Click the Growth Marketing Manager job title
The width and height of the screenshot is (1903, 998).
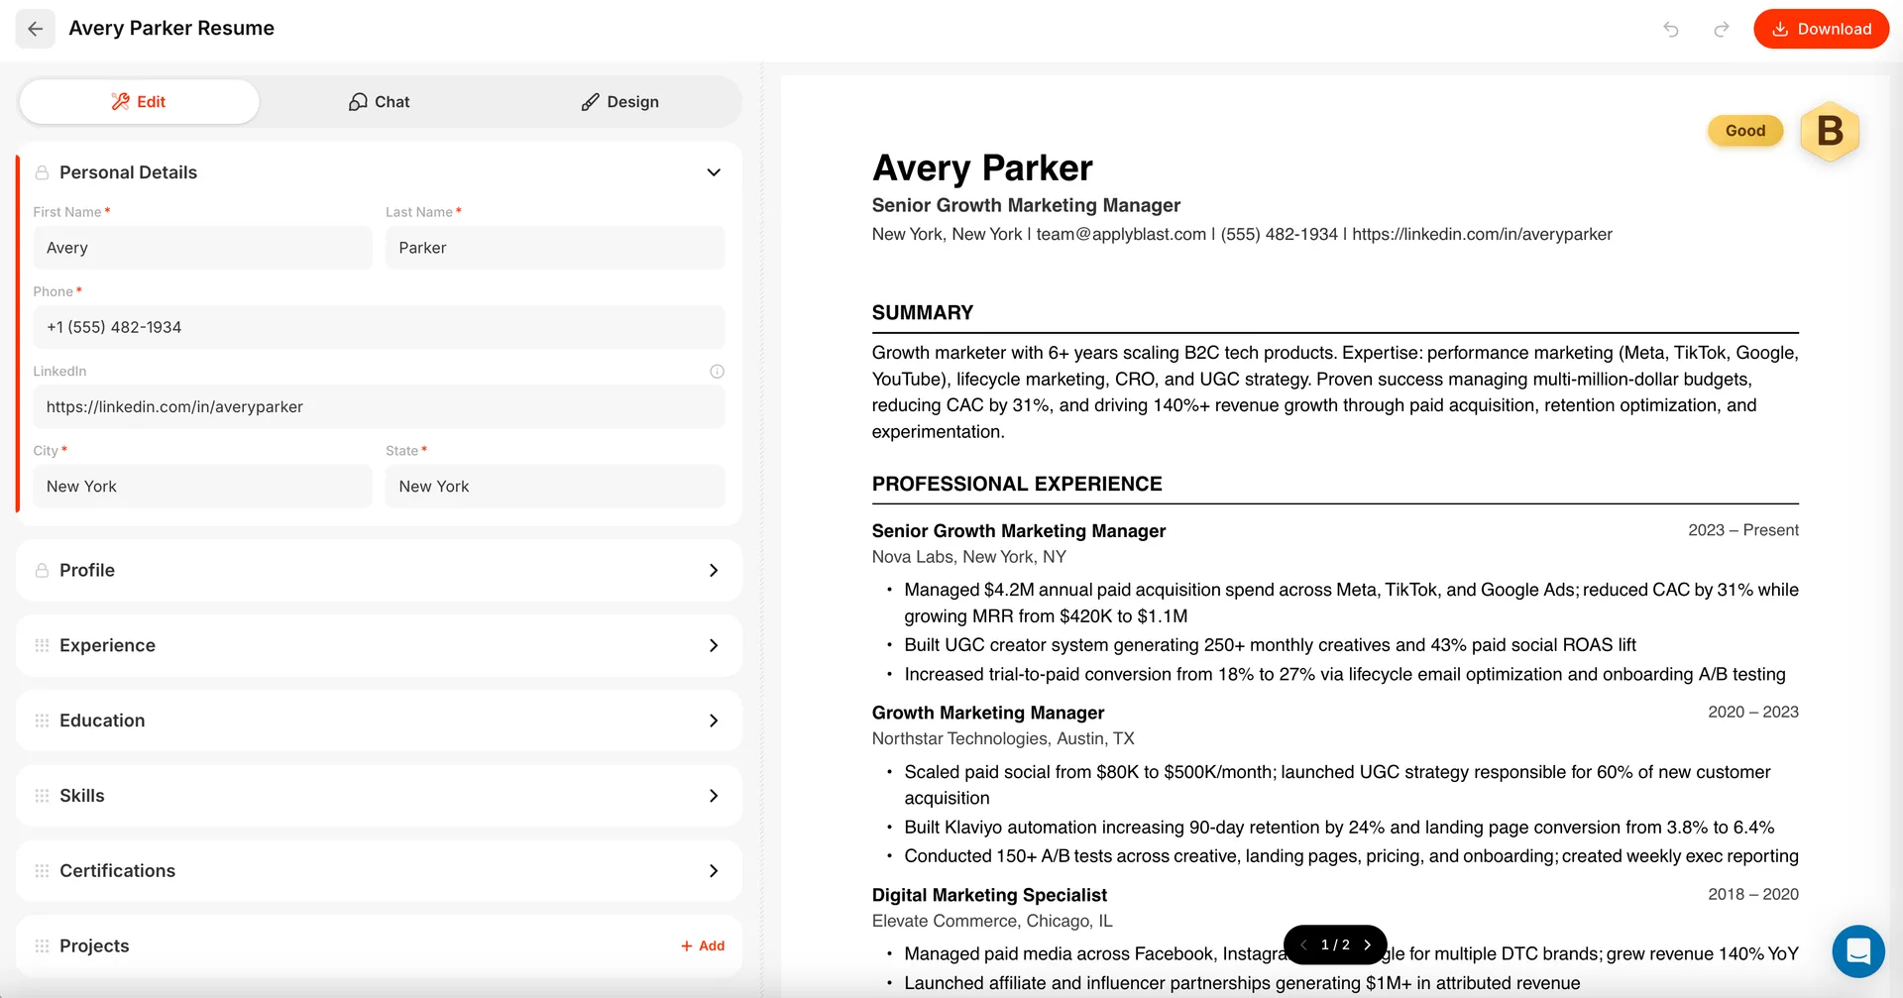coord(988,713)
